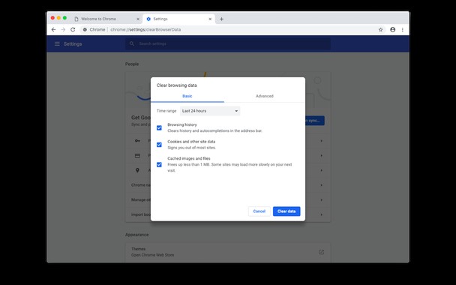The width and height of the screenshot is (456, 285).
Task: Select the Settings browser tab
Action: click(178, 19)
